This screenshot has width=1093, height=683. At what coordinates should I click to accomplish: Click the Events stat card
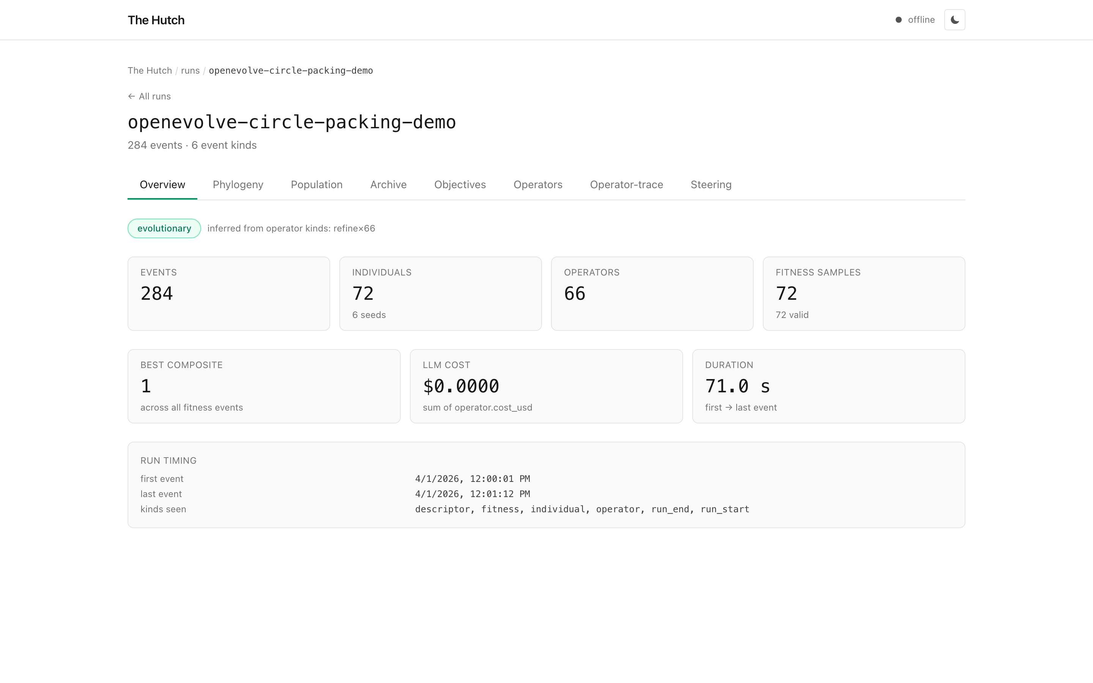click(229, 294)
